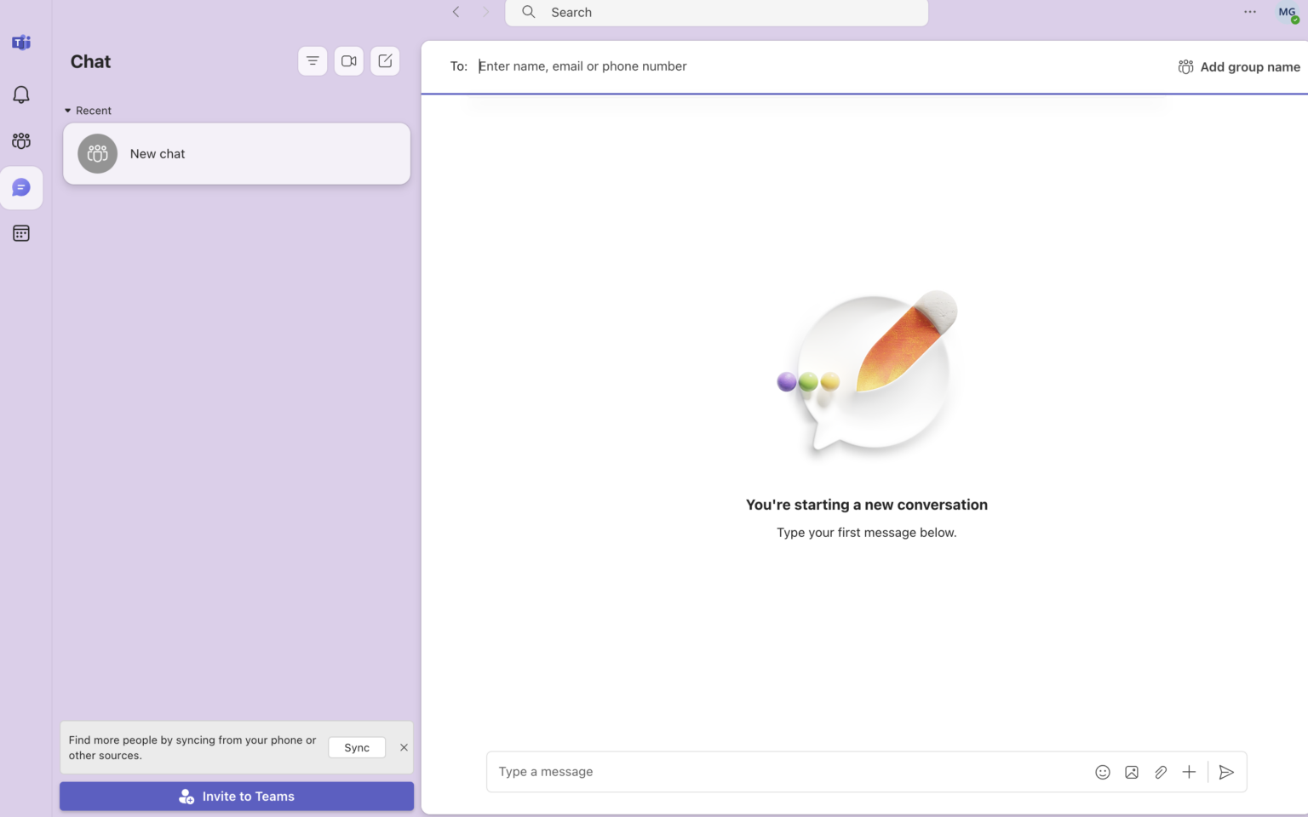Click the Search bar
This screenshot has height=817, width=1308.
pos(715,12)
